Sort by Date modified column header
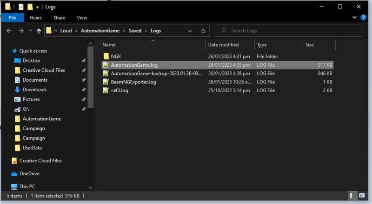This screenshot has width=372, height=204. [x=230, y=45]
